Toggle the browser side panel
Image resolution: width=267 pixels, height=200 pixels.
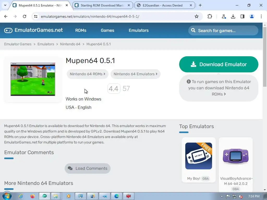(x=242, y=16)
